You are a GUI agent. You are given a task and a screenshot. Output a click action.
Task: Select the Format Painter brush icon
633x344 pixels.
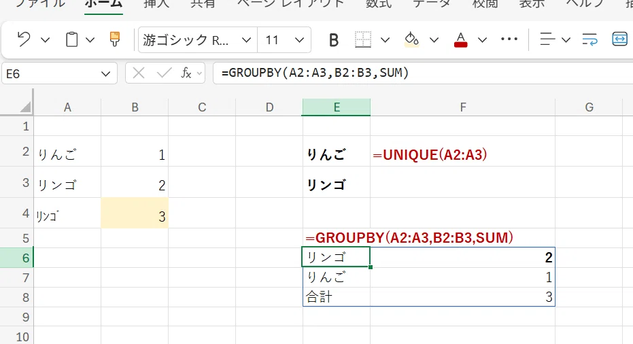click(115, 39)
